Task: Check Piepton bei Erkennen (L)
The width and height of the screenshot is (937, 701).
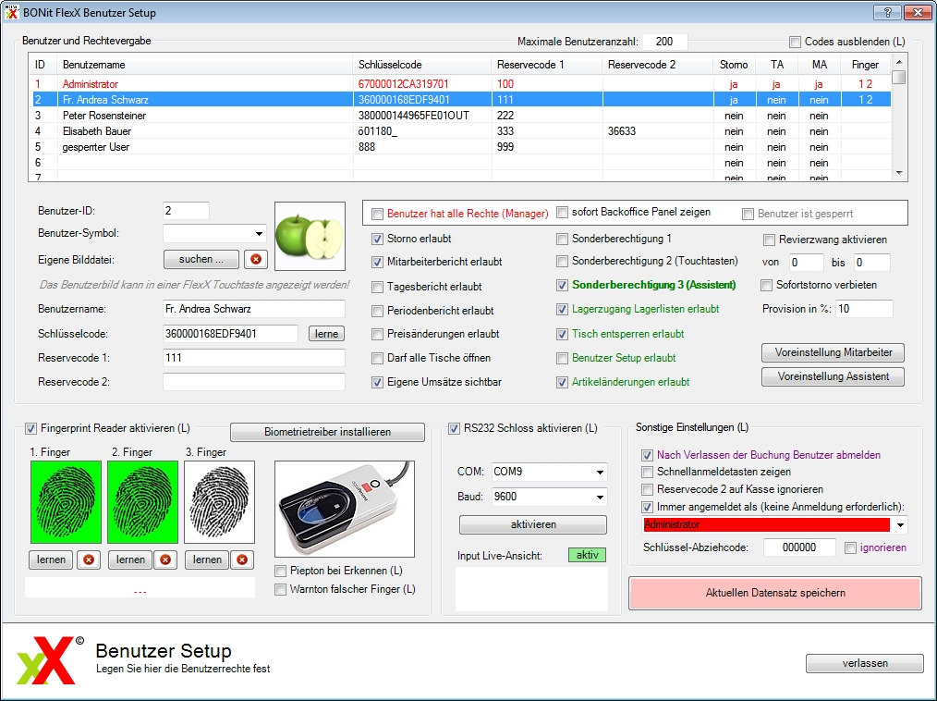Action: [280, 572]
